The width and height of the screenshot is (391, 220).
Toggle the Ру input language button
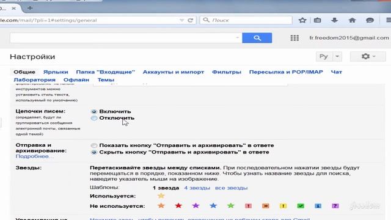pyautogui.click(x=324, y=56)
